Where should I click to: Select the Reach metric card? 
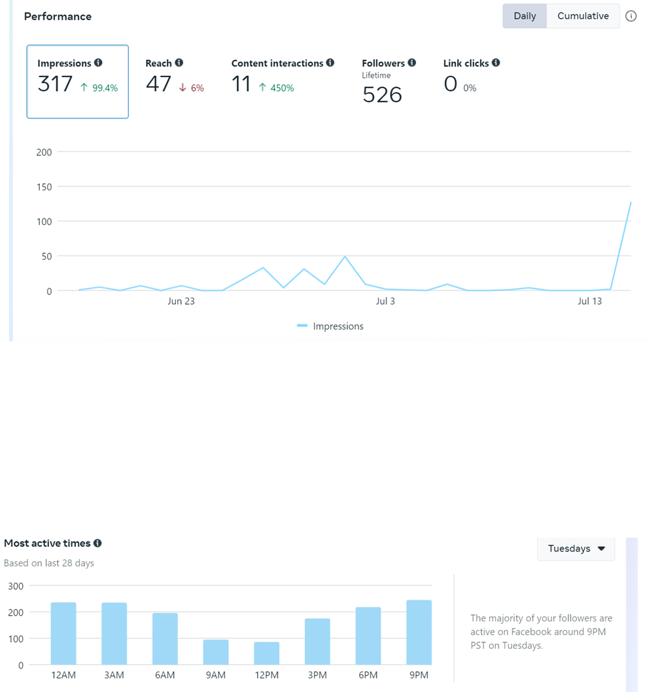[175, 77]
